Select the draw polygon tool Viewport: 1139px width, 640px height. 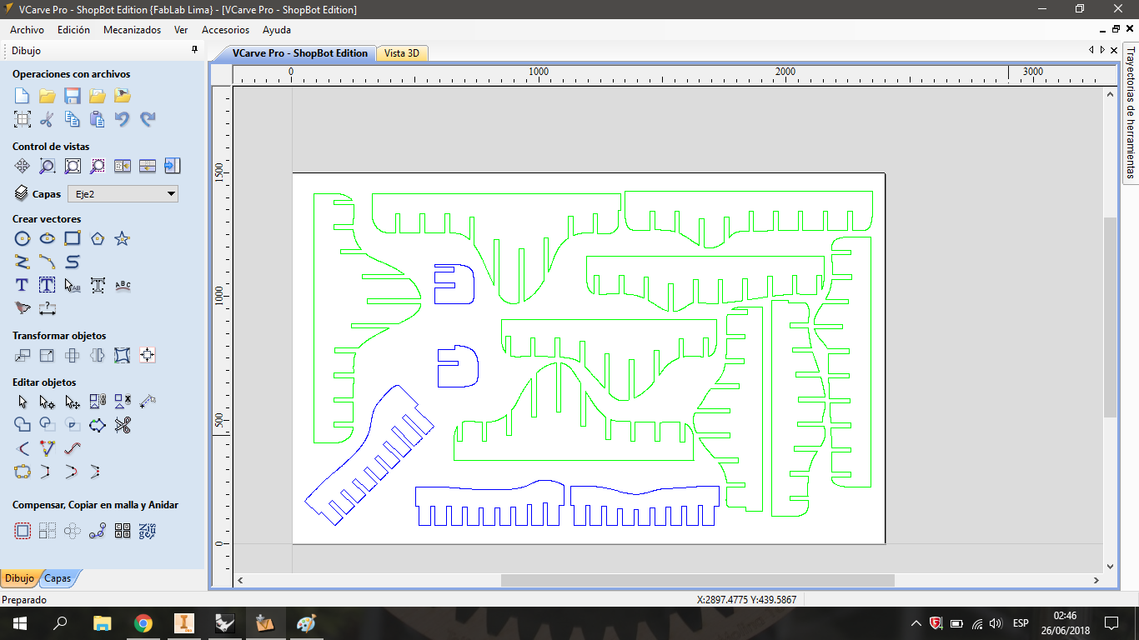point(98,238)
